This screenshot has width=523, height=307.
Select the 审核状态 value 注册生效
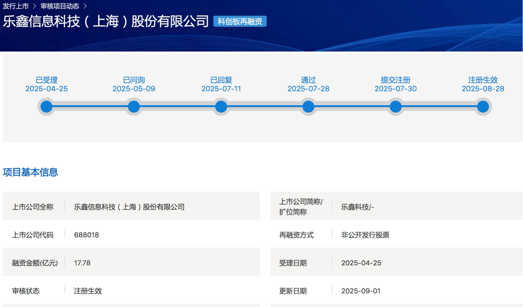point(88,291)
